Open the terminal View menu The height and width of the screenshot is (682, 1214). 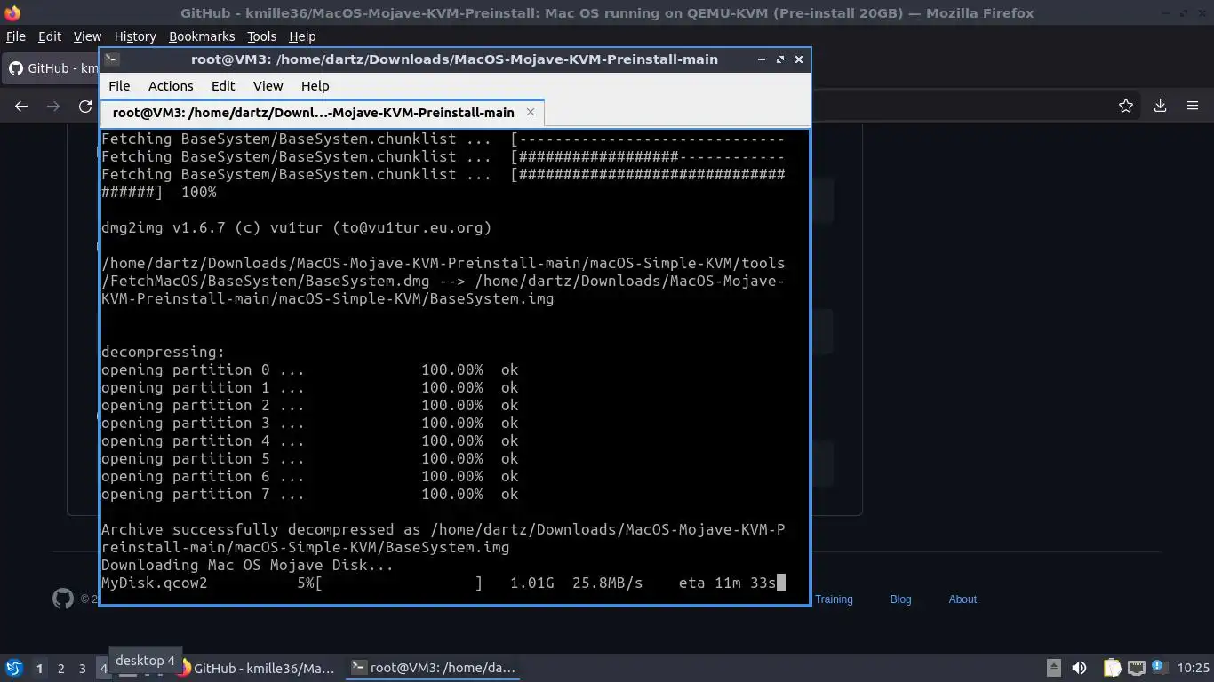(x=268, y=86)
